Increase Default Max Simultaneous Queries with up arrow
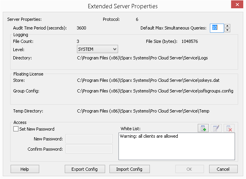This screenshot has width=246, height=179. tap(228, 26)
